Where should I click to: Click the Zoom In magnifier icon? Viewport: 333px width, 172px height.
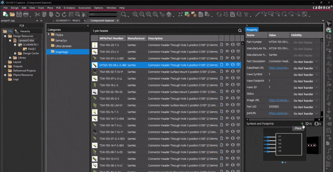(x=135, y=15)
